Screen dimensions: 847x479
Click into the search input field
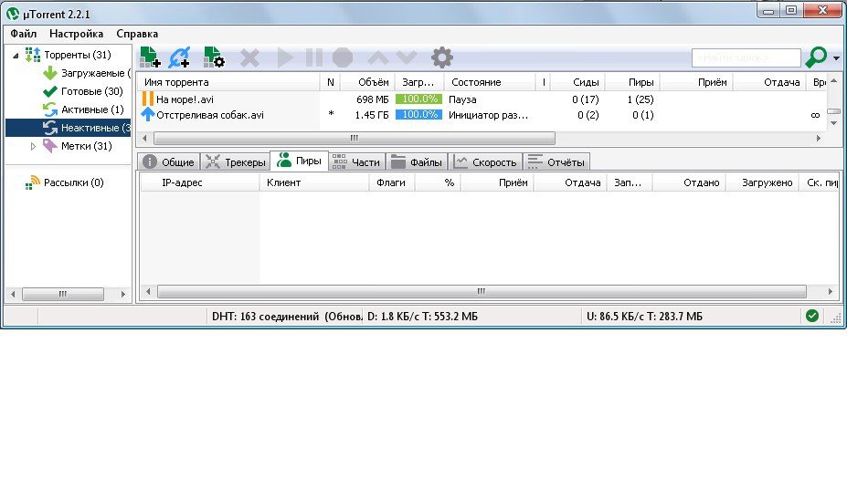click(746, 57)
